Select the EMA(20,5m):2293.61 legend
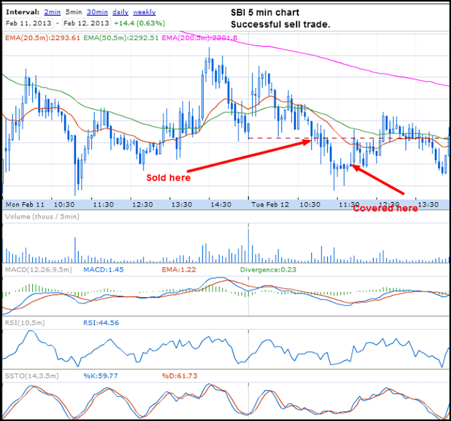Screen dimensions: 451x421 [x=43, y=38]
